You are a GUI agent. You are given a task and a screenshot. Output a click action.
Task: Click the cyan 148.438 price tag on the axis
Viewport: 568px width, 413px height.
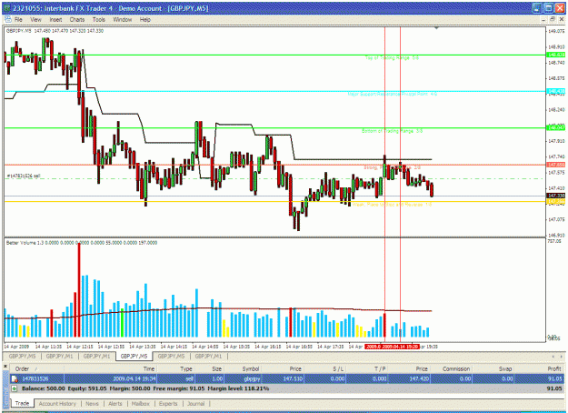point(555,91)
